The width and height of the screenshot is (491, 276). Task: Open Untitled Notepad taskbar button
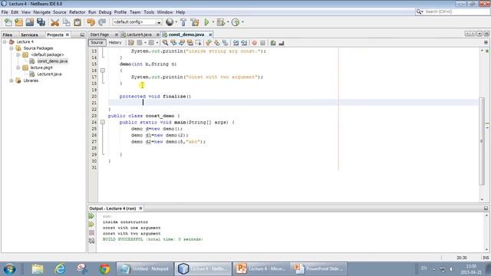tap(145, 269)
